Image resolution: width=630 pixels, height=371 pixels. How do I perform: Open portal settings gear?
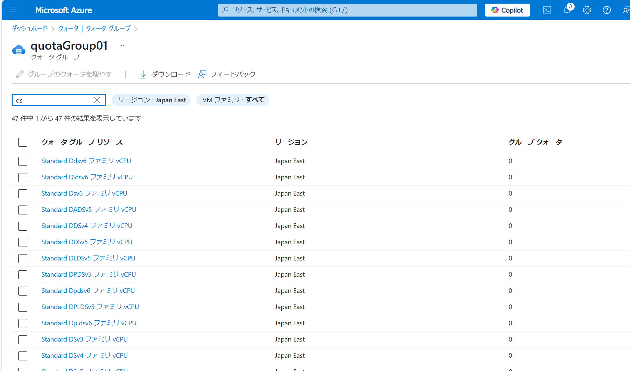point(587,10)
